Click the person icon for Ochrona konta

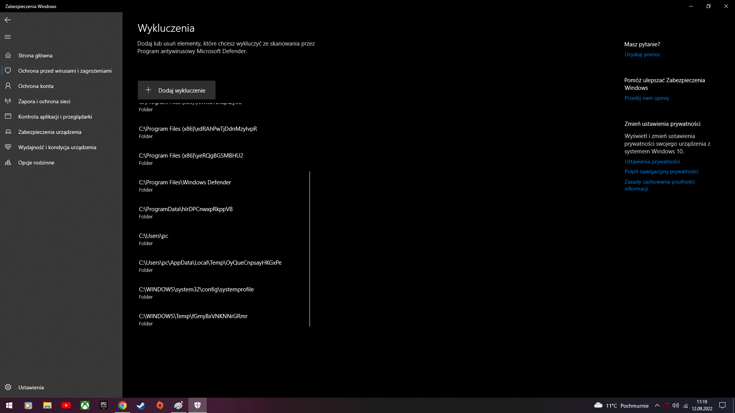pos(8,86)
